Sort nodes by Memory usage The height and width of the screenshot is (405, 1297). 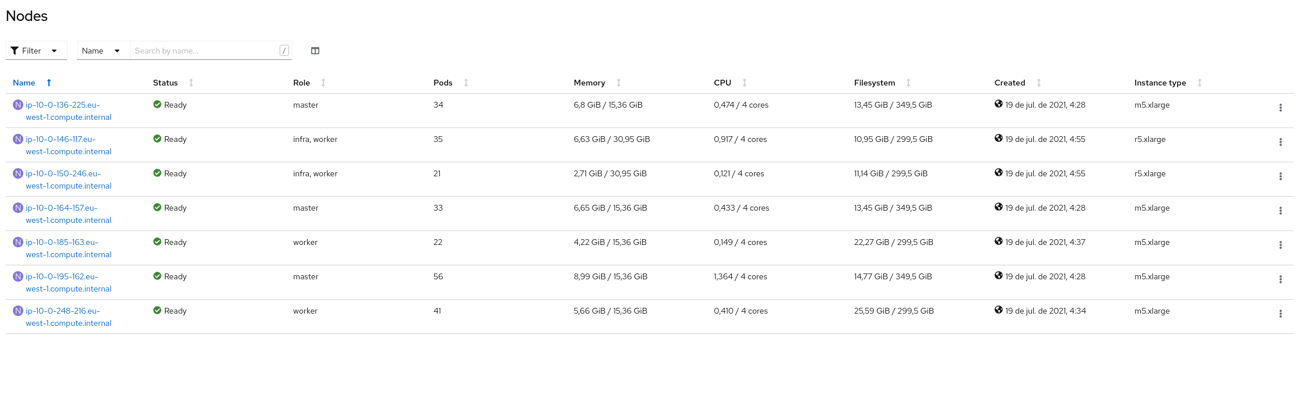click(x=590, y=83)
